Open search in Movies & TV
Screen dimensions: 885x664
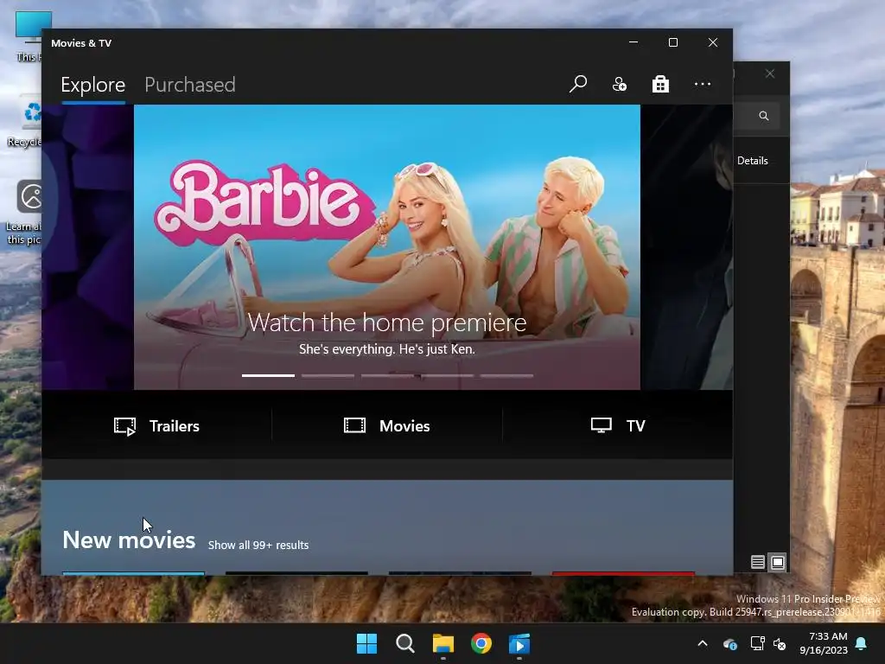[578, 84]
